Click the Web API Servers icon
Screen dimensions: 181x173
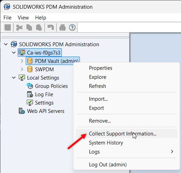(22, 111)
